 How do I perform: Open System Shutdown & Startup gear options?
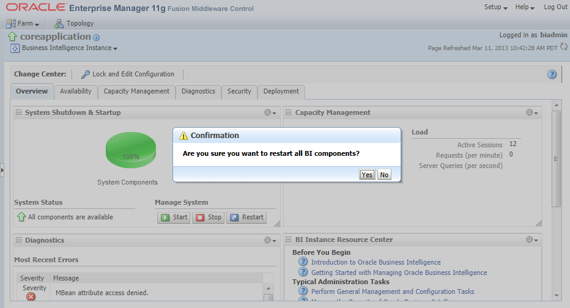[270, 112]
